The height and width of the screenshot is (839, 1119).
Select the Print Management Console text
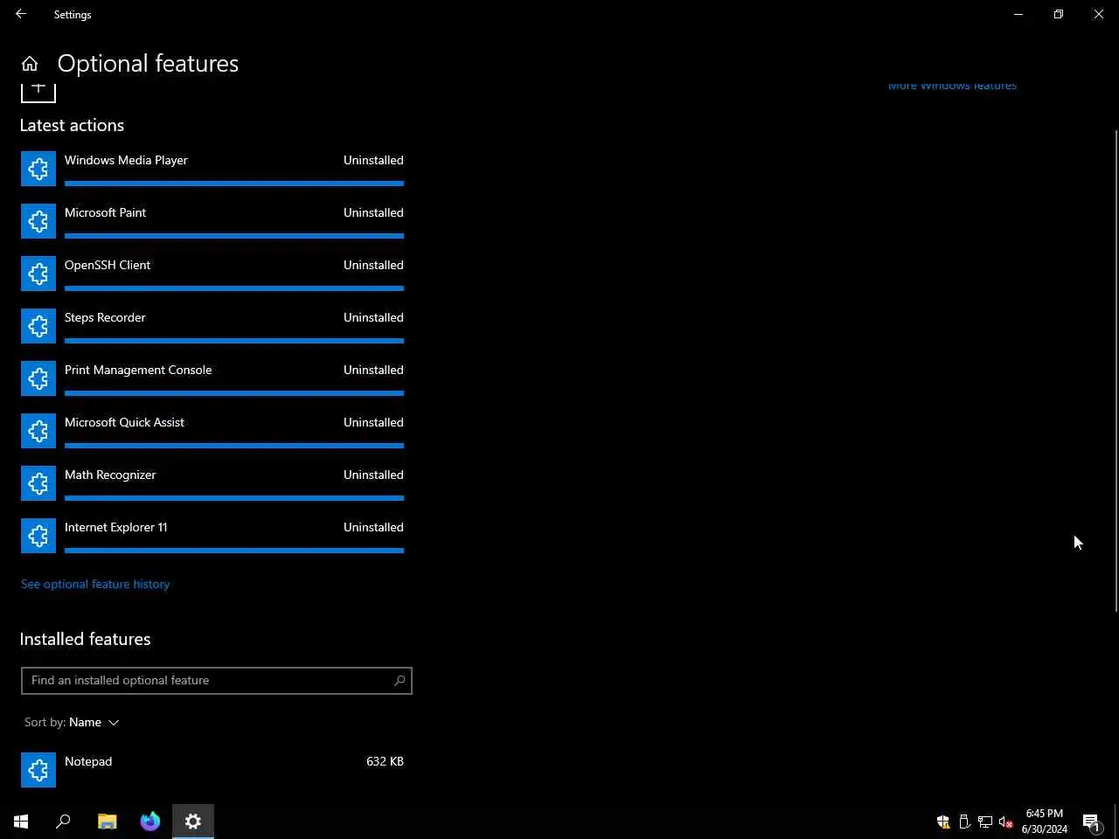(138, 371)
